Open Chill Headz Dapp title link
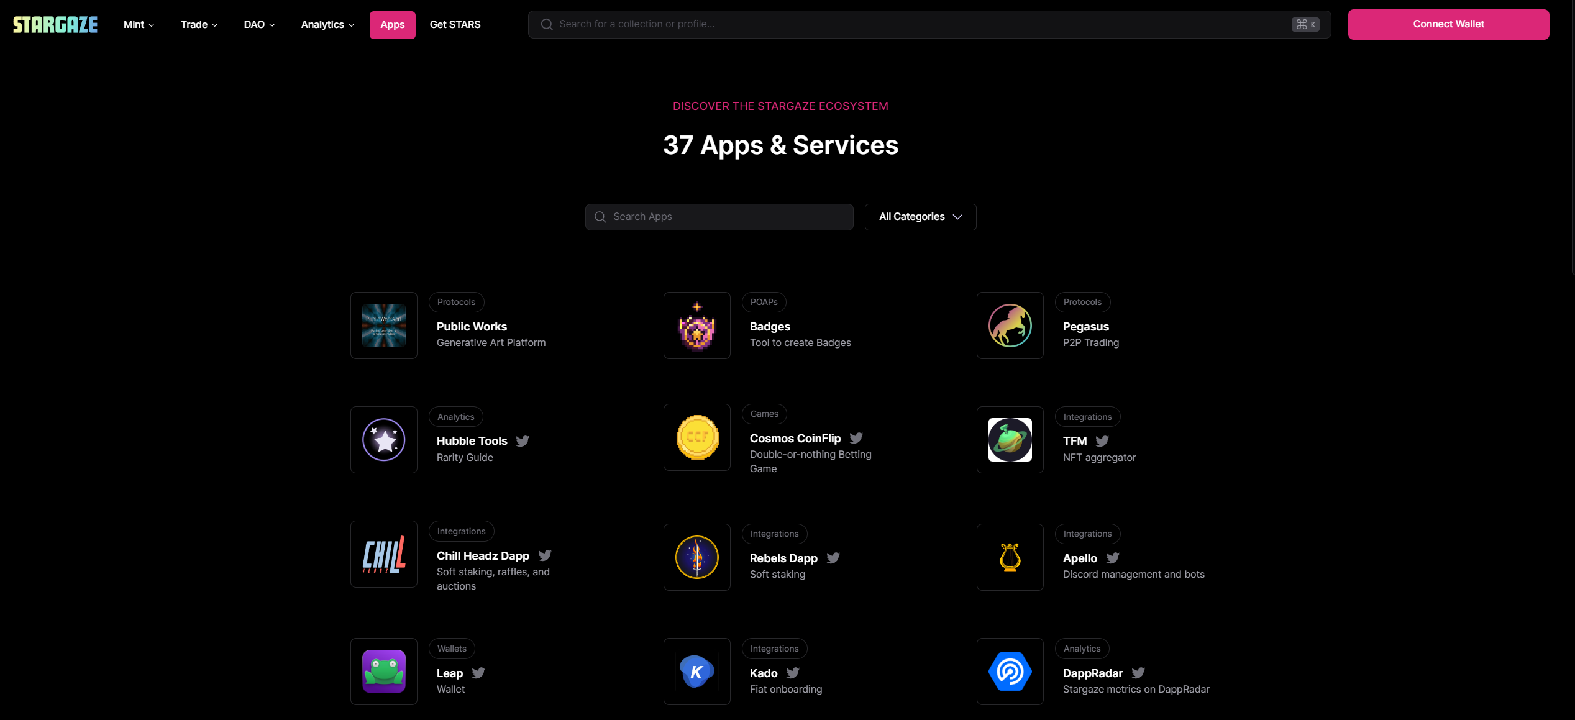The height and width of the screenshot is (720, 1575). tap(483, 556)
